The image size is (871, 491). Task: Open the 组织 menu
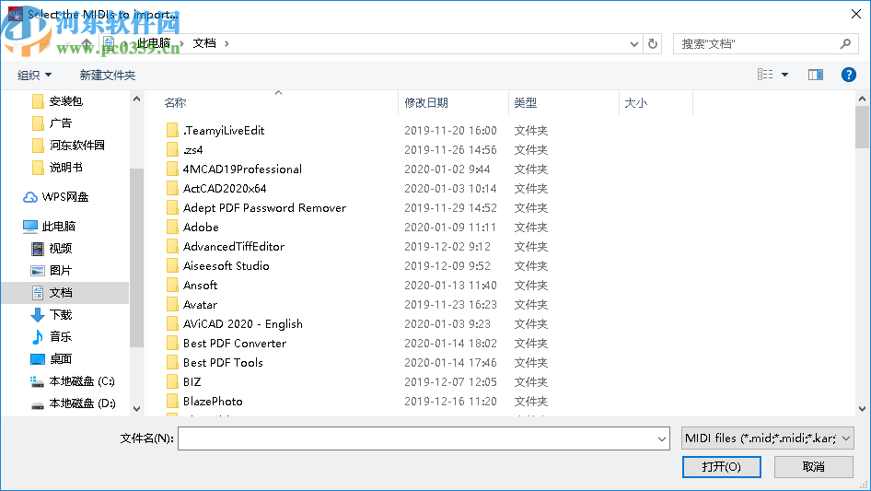(x=34, y=75)
